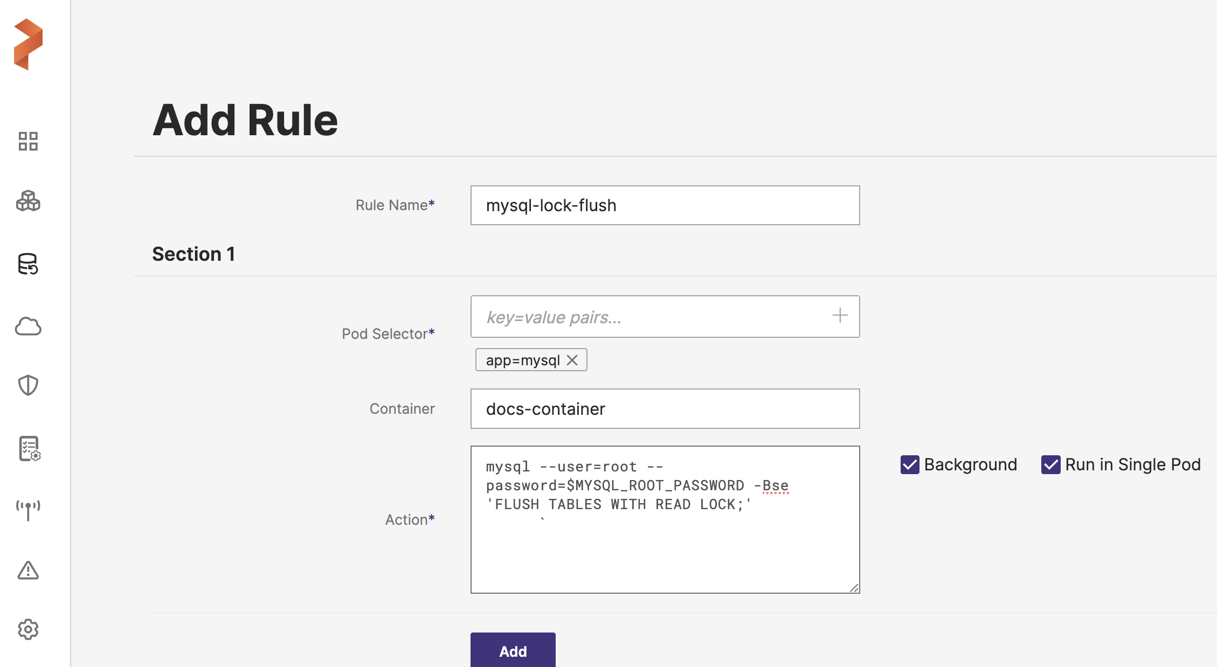
Task: Remove the app=mysql pod selector tag
Action: 572,360
